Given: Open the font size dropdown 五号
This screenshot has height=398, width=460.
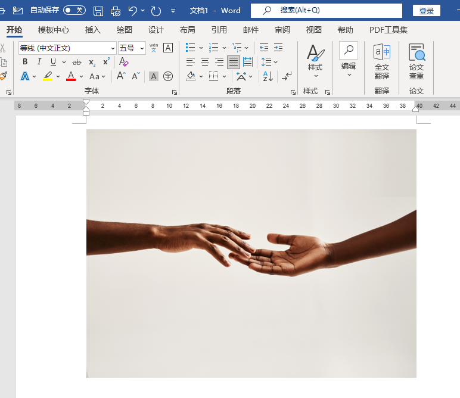Looking at the screenshot, I should click(x=132, y=48).
